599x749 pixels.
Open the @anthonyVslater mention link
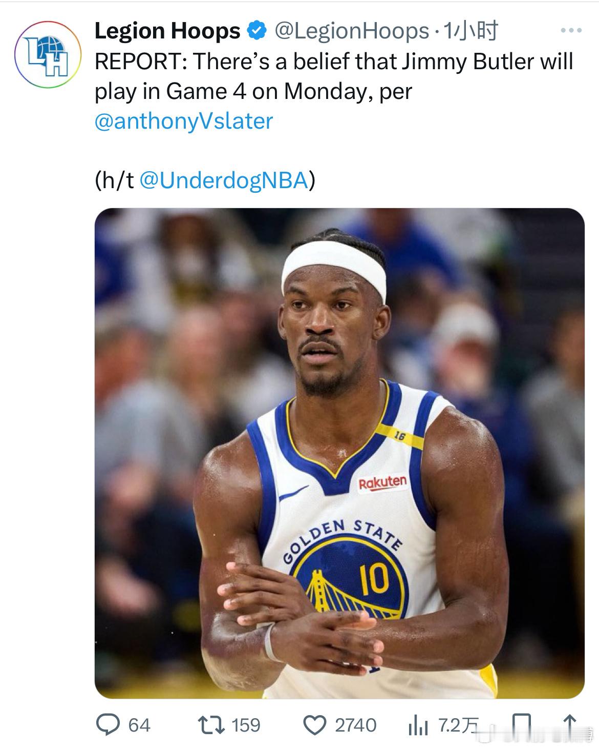pyautogui.click(x=184, y=121)
